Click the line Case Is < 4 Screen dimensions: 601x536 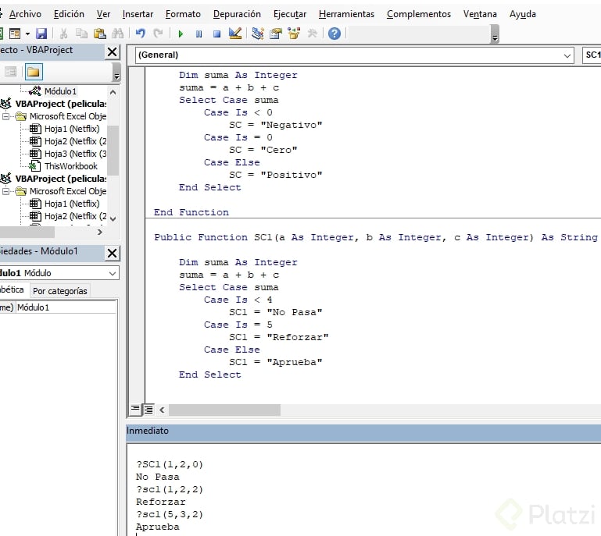238,300
